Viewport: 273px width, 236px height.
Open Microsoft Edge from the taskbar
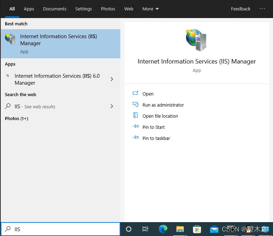tap(163, 229)
